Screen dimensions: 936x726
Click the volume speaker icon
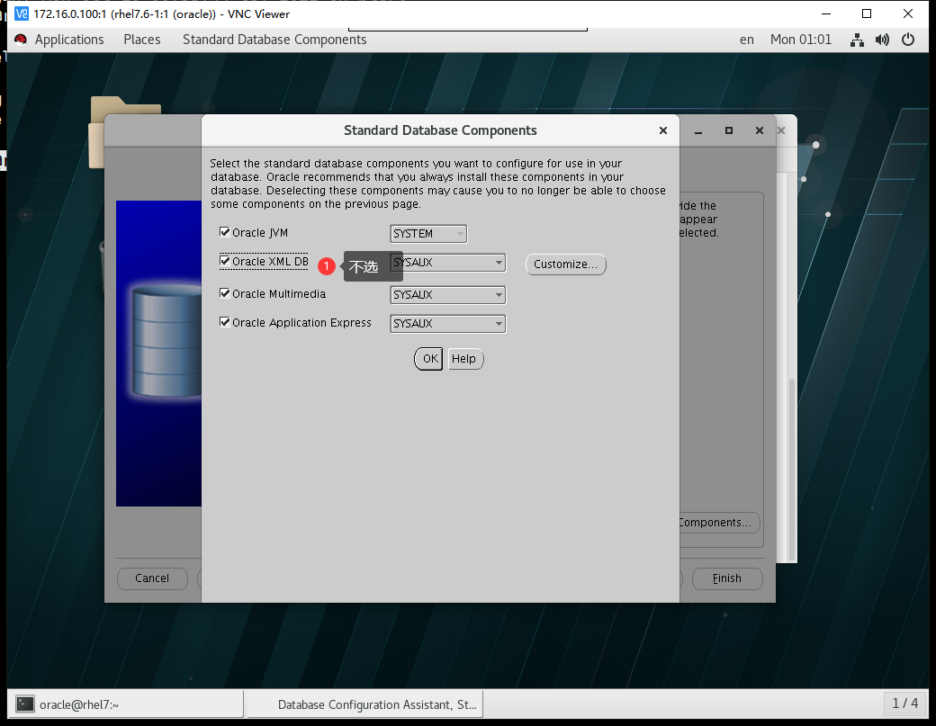pyautogui.click(x=882, y=40)
